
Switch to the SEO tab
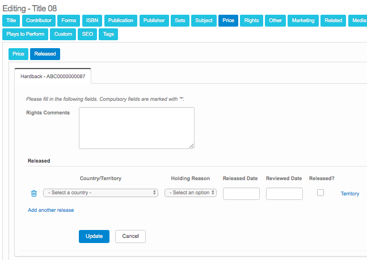tap(87, 34)
